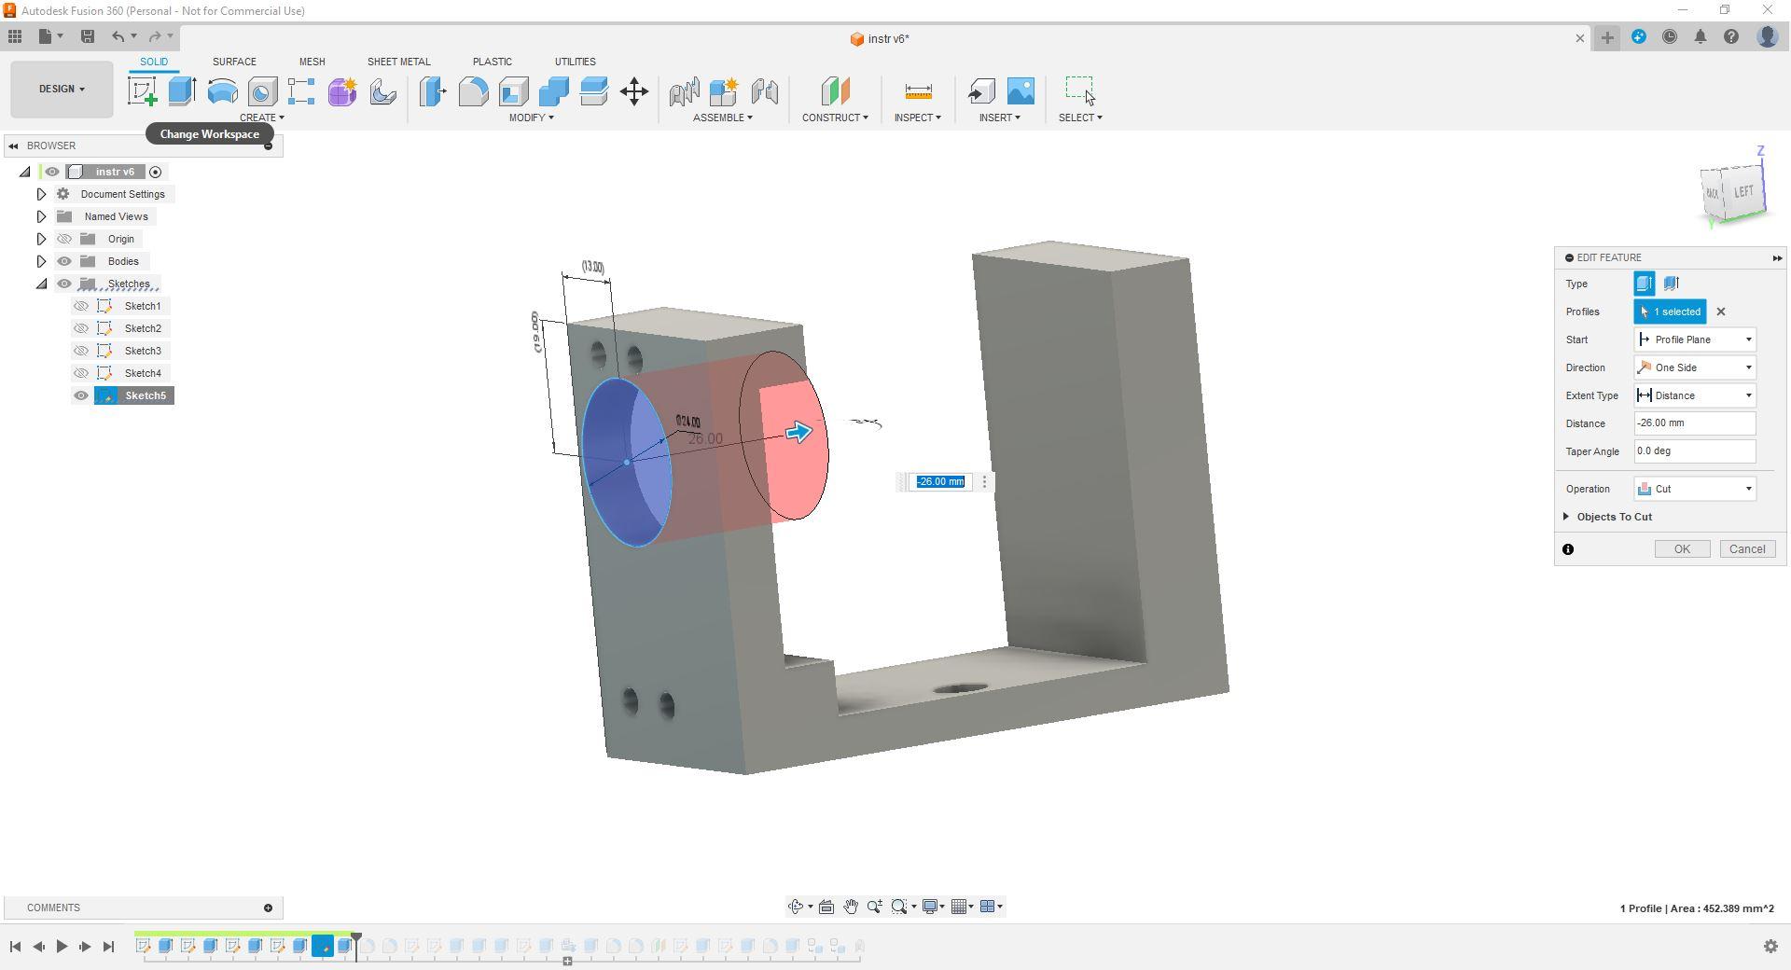This screenshot has height=970, width=1791.
Task: Hide the Bodies folder
Action: click(x=64, y=261)
